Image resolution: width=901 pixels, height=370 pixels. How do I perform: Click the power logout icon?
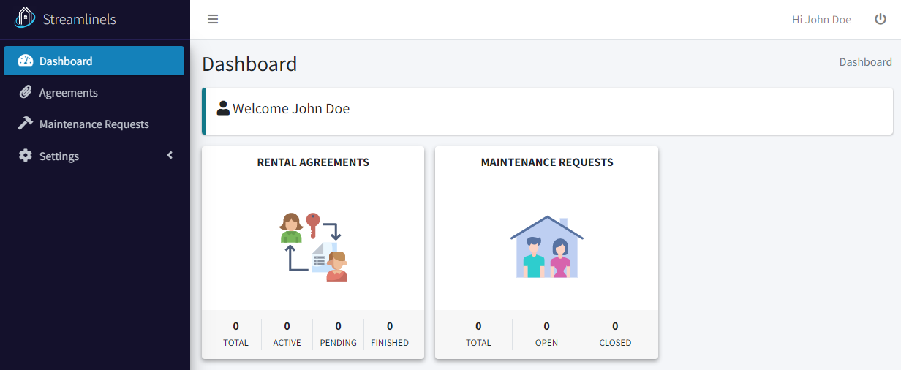[881, 19]
